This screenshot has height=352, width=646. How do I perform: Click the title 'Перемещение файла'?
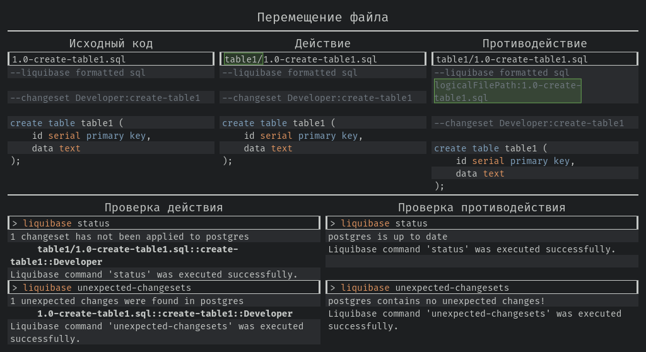(322, 17)
